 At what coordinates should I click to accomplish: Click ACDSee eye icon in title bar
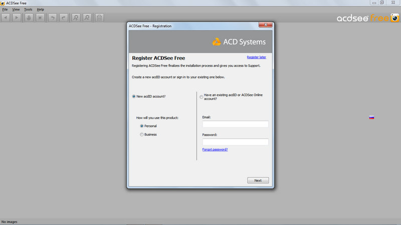3,3
